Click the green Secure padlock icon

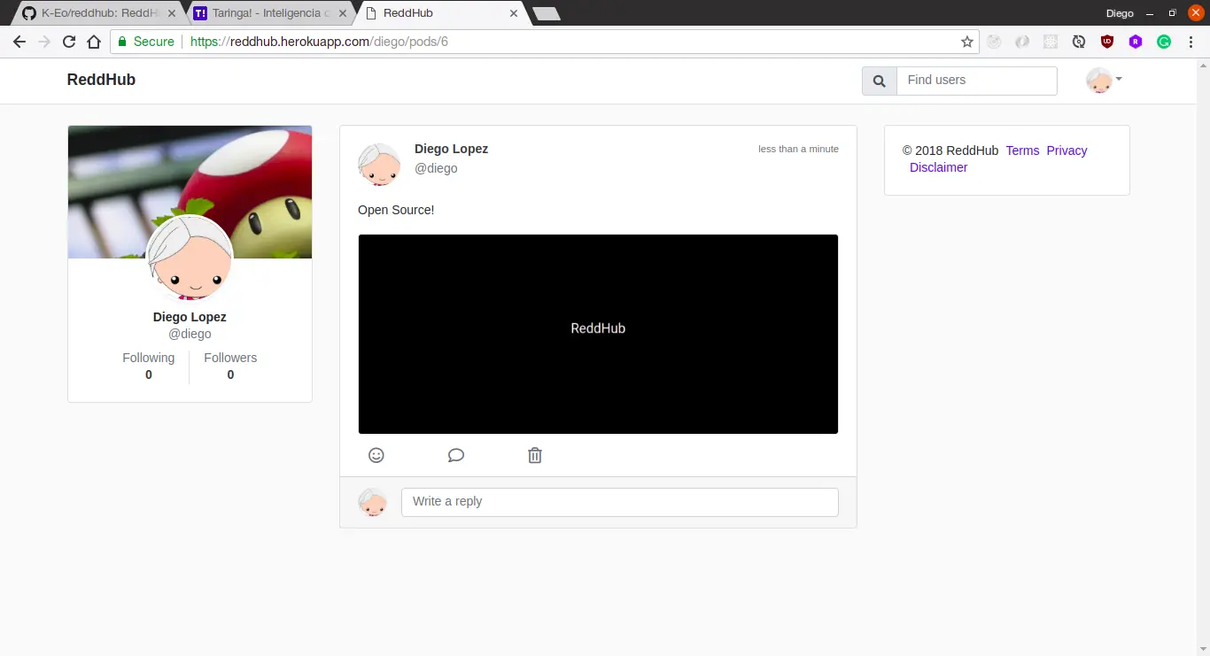pyautogui.click(x=123, y=42)
